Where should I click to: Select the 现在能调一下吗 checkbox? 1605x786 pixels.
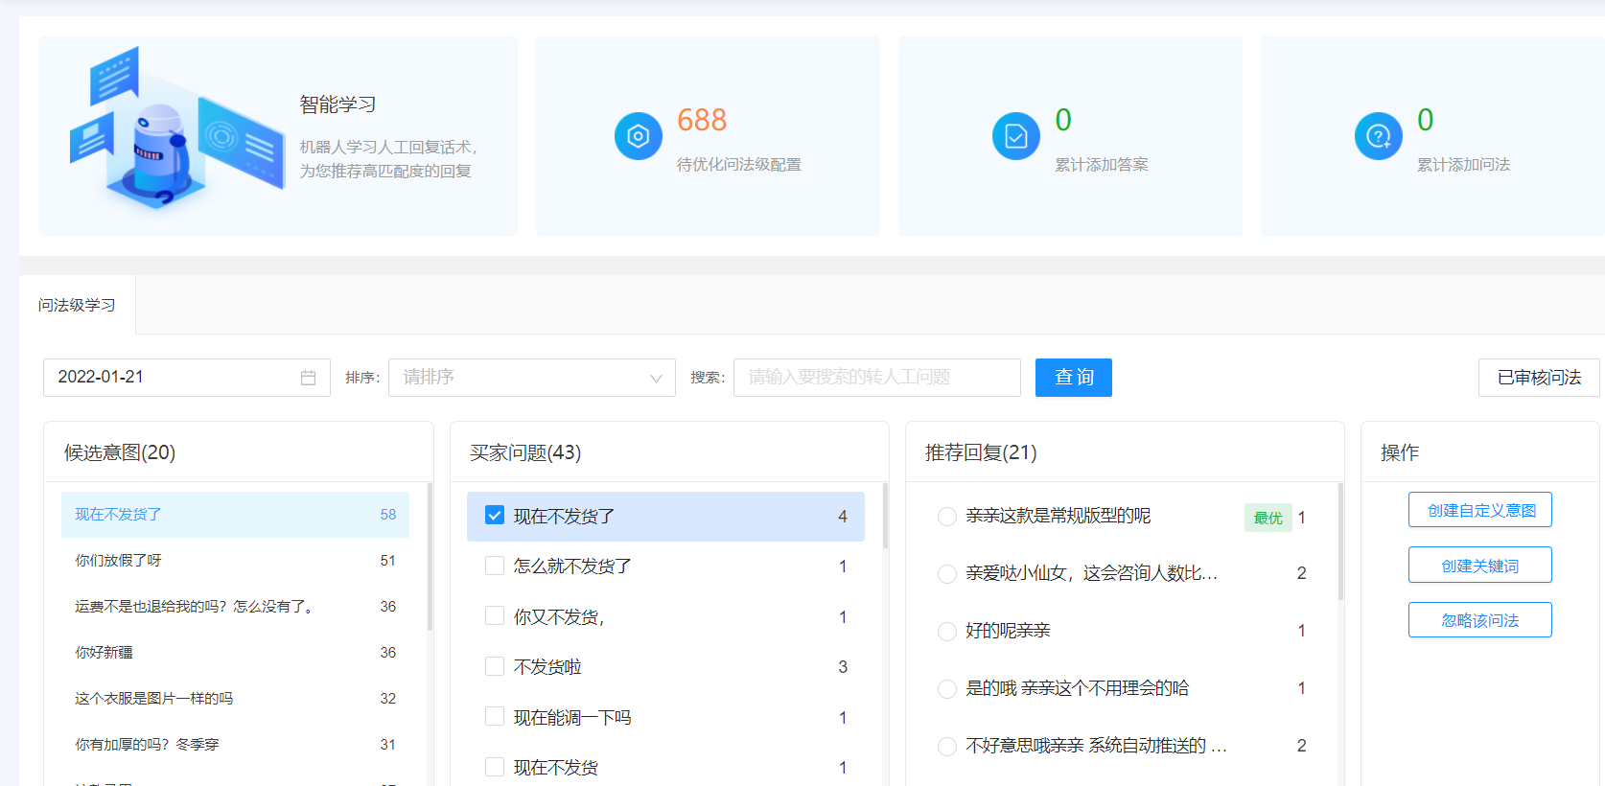coord(495,716)
